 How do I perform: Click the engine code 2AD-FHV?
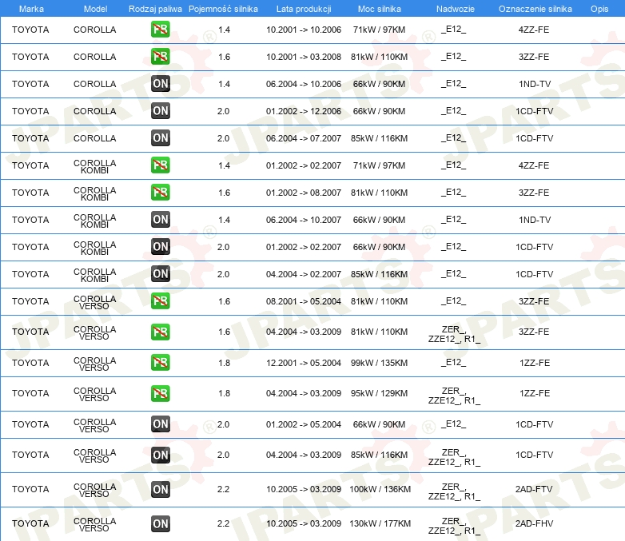(534, 523)
